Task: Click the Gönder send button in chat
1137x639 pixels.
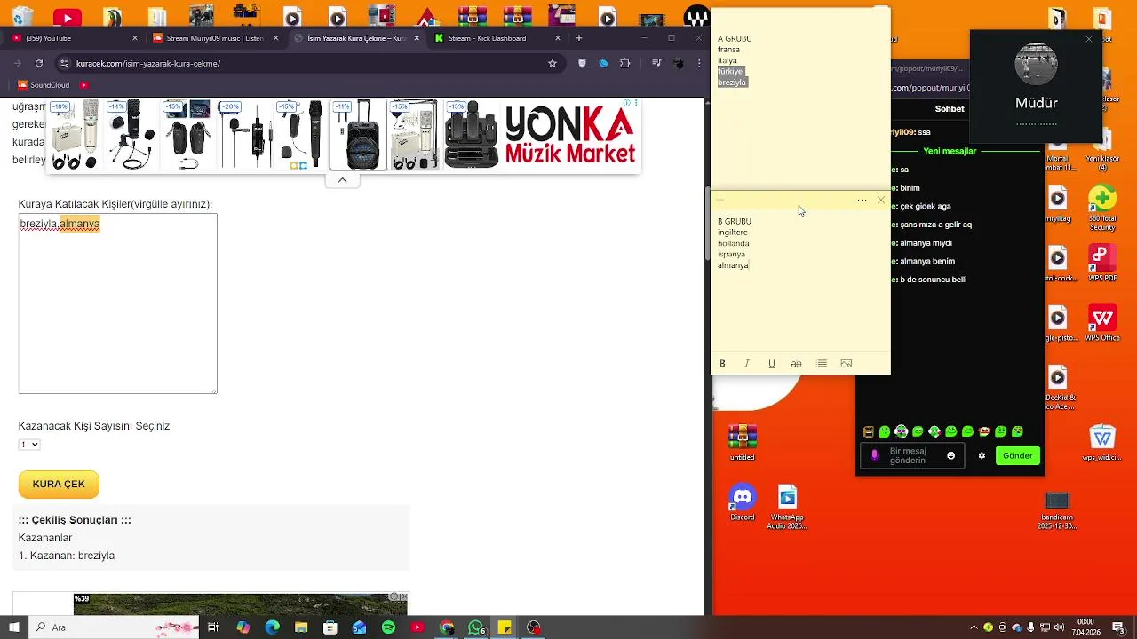Action: pyautogui.click(x=1018, y=455)
